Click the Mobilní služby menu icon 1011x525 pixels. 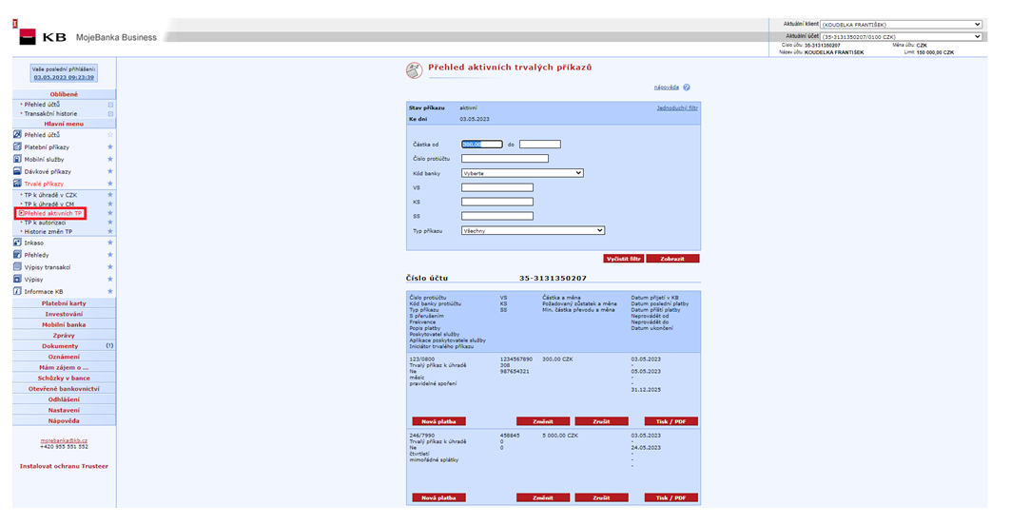click(x=17, y=159)
